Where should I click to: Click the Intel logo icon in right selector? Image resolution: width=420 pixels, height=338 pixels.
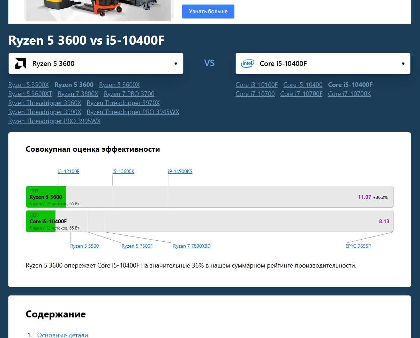click(247, 63)
